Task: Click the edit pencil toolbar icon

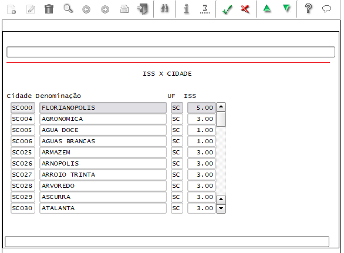Action: (x=31, y=9)
